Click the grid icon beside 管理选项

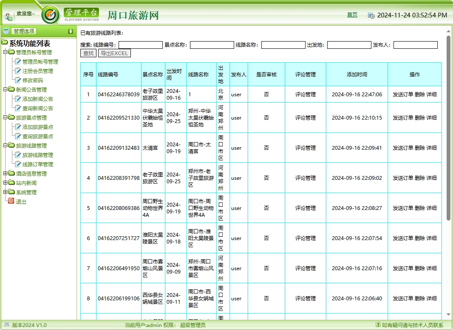pyautogui.click(x=6, y=31)
